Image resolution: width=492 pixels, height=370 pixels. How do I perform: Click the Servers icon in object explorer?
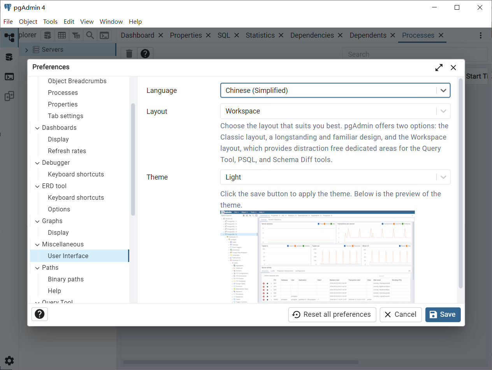[x=36, y=50]
